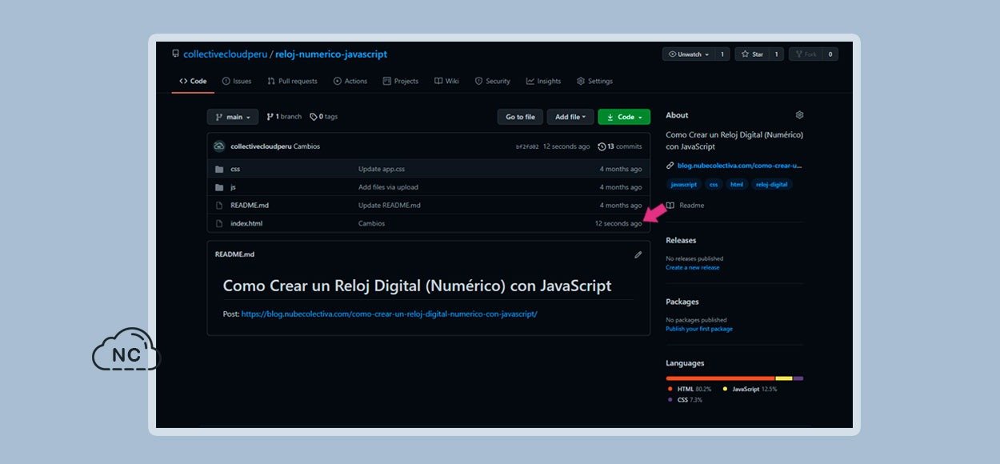View the 1 branch link
The width and height of the screenshot is (1000, 464).
(284, 117)
